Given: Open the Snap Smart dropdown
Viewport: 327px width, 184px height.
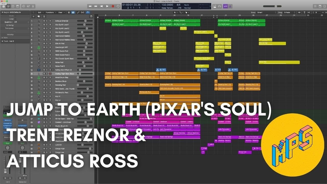Looking at the screenshot, I should click(x=267, y=12).
